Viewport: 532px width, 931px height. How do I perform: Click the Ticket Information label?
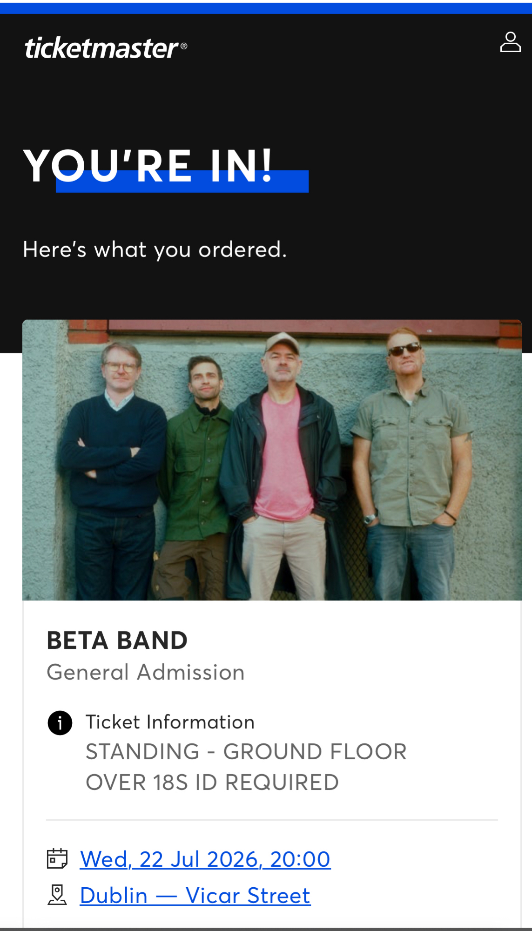(170, 722)
